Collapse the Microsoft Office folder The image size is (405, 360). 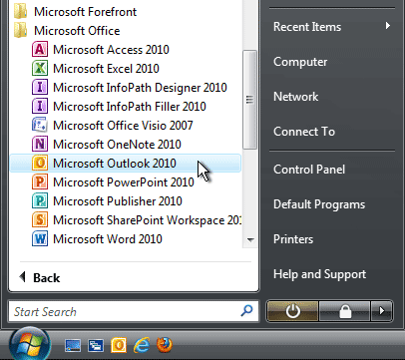[77, 31]
